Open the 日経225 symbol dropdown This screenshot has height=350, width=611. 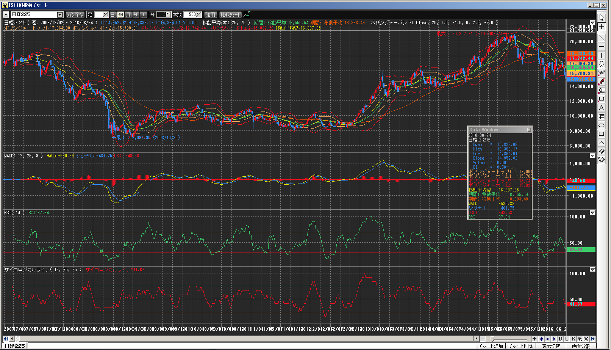pos(60,14)
